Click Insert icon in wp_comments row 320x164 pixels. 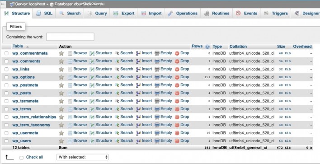point(138,61)
